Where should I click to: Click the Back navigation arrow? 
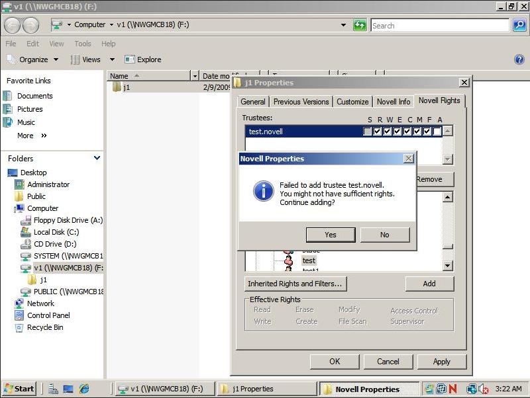click(13, 25)
